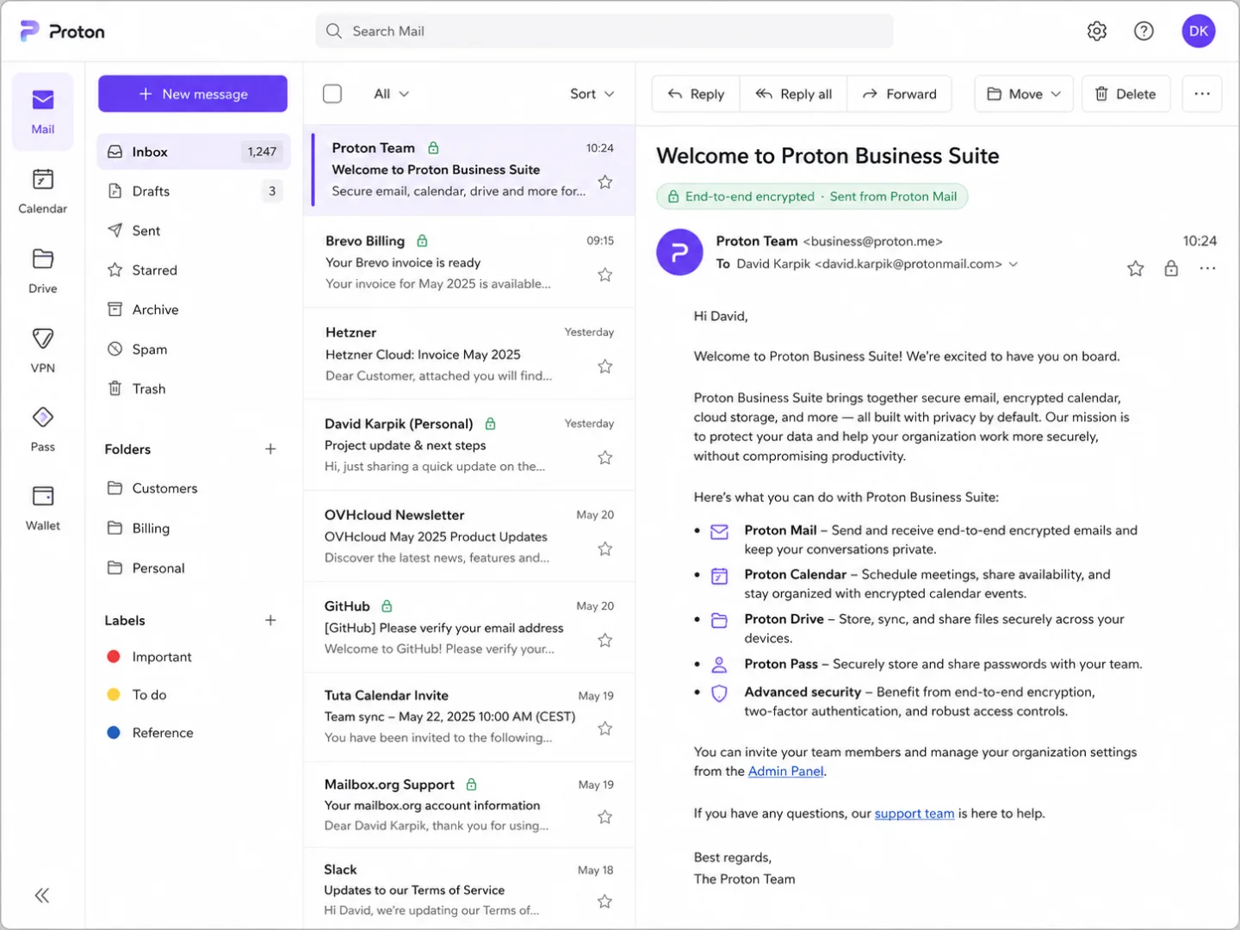Star the Brevo Billing email
This screenshot has width=1240, height=930.
[605, 275]
